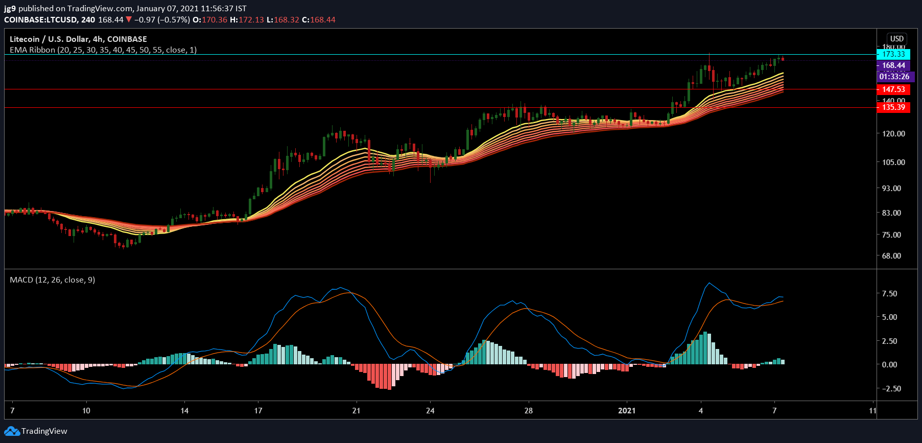
Task: Click the 105.00 price axis label
Action: point(893,162)
